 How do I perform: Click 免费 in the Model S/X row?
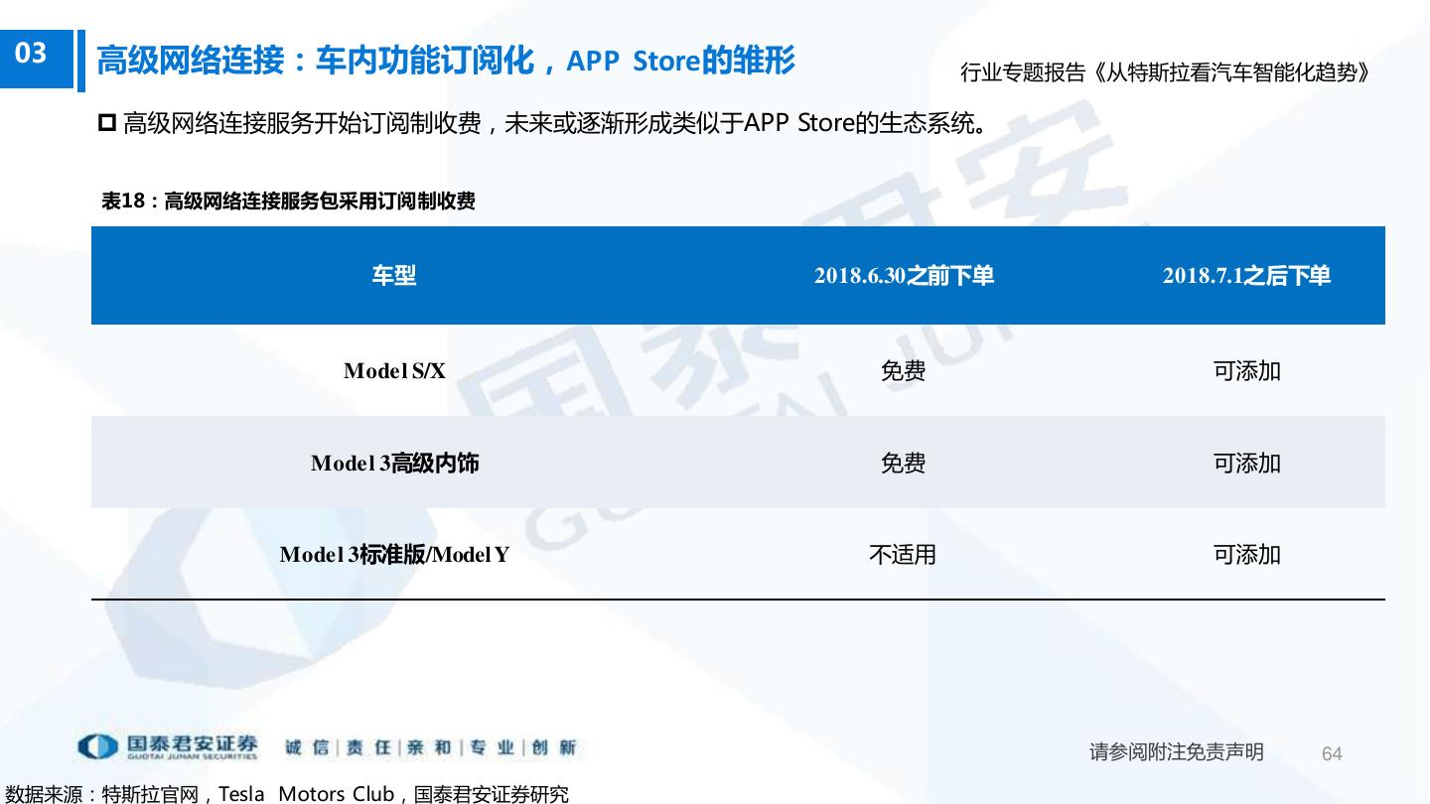(903, 371)
